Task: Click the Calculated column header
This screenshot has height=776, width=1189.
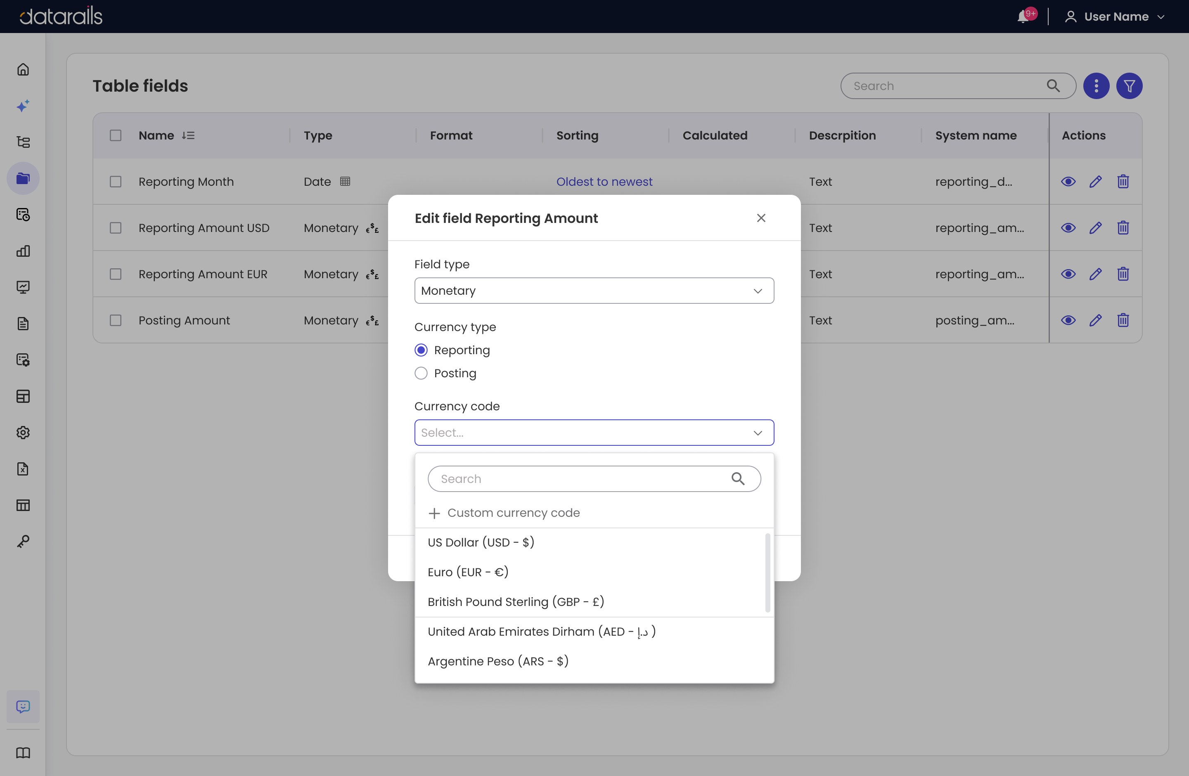Action: tap(715, 135)
